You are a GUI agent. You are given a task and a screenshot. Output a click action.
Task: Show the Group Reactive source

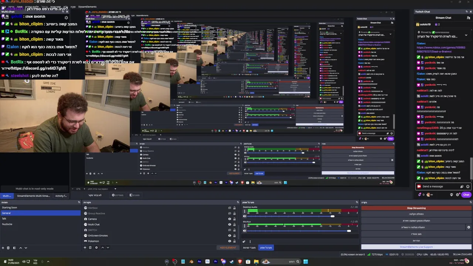(229, 214)
